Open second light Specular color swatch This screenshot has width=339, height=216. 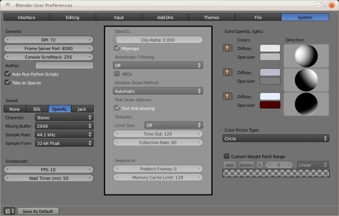(x=270, y=81)
